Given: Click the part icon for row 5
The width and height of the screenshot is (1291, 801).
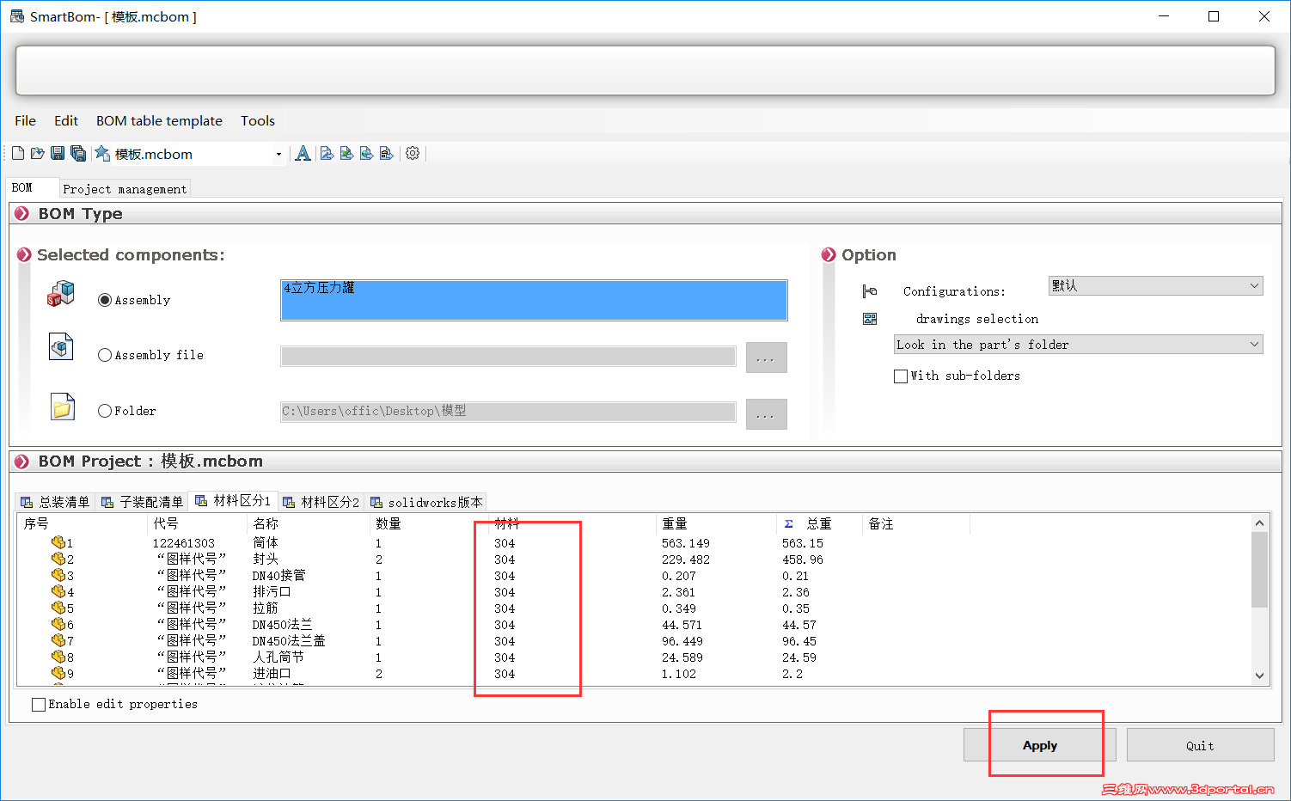Looking at the screenshot, I should (x=58, y=608).
